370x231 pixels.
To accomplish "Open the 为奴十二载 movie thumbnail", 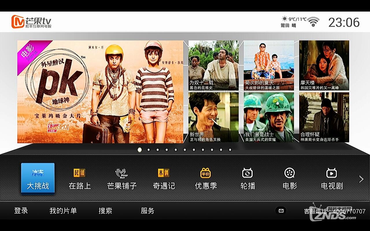I will click(x=214, y=66).
